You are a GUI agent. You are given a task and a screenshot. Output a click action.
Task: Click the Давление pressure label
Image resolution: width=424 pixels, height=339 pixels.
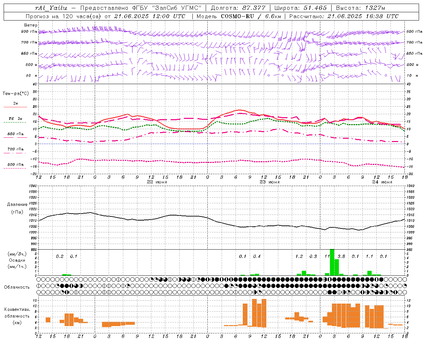pyautogui.click(x=17, y=205)
